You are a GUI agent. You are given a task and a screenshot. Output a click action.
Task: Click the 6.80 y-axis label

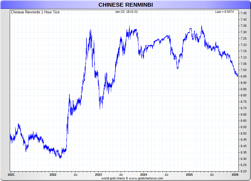(243, 95)
